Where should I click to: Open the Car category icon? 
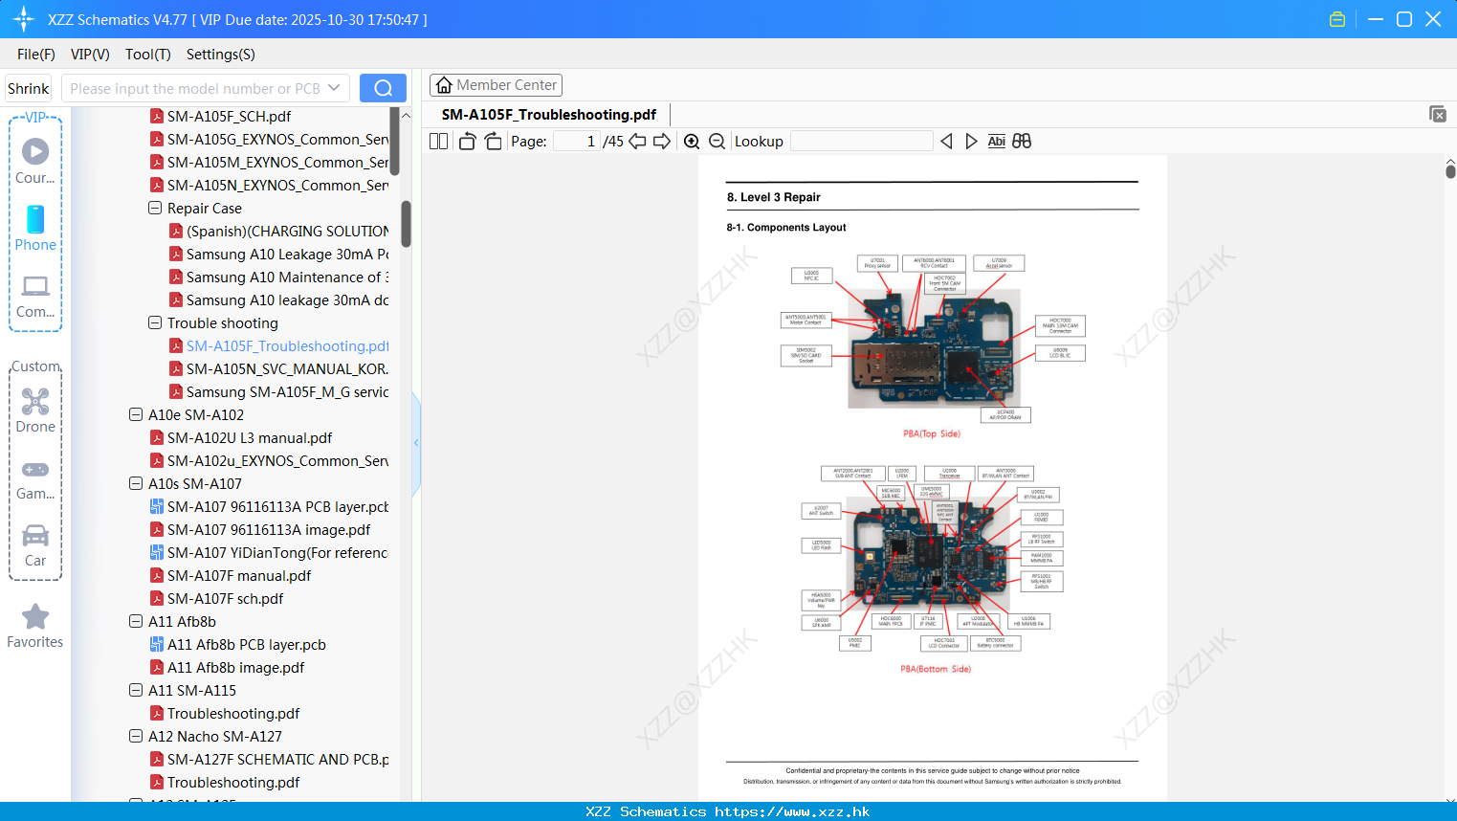pyautogui.click(x=35, y=545)
